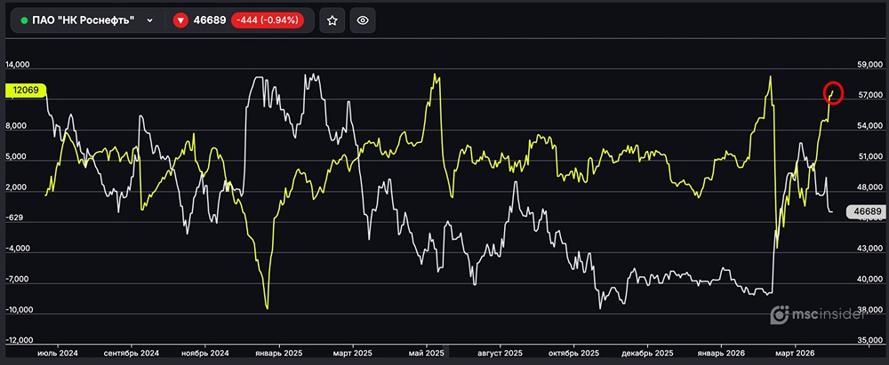Click the 14,000 left-axis scale label

(19, 65)
